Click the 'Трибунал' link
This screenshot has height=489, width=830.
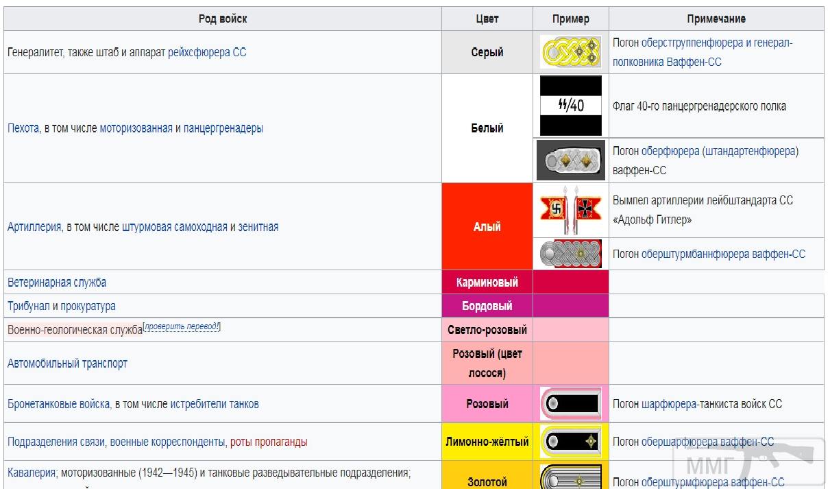28,306
